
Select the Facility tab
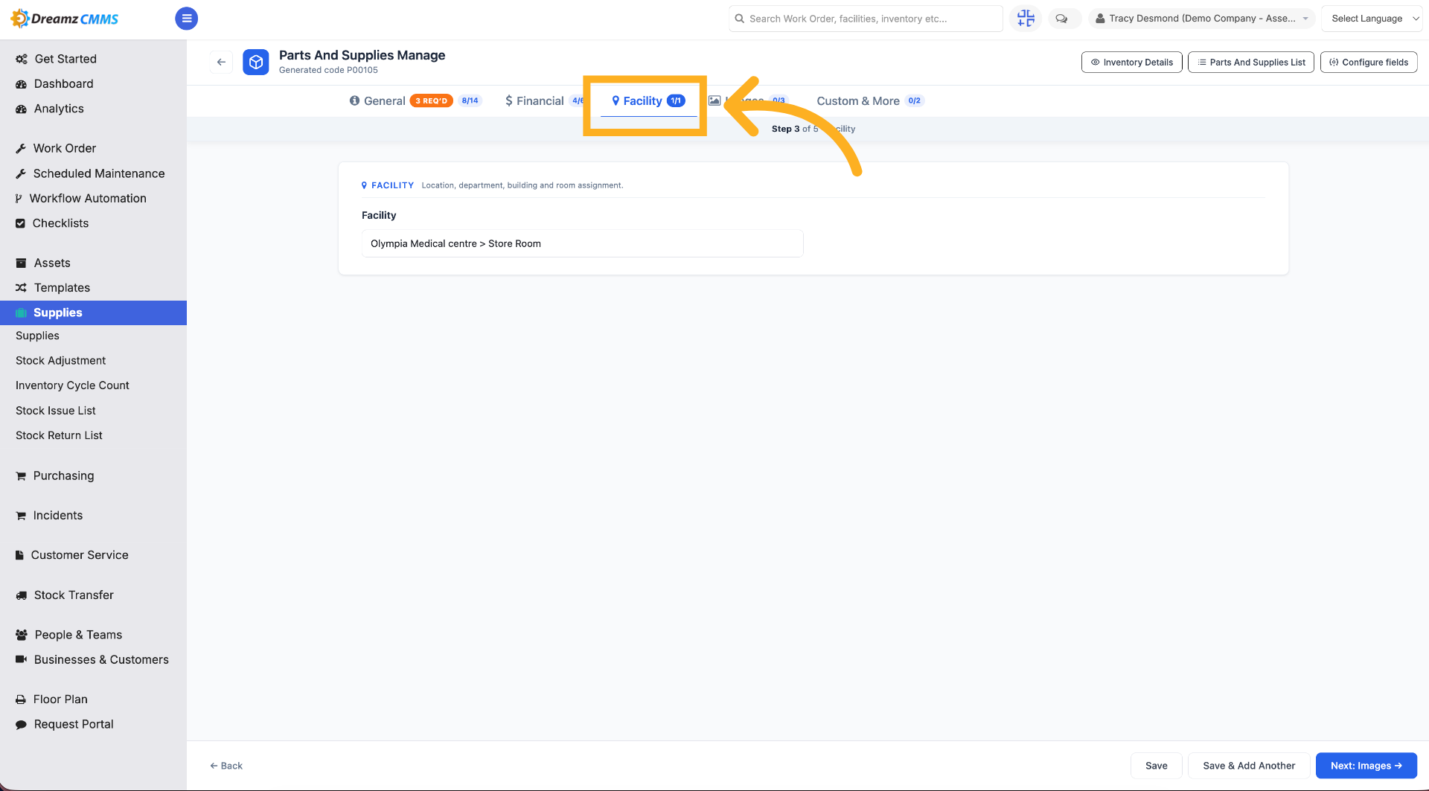tap(648, 101)
